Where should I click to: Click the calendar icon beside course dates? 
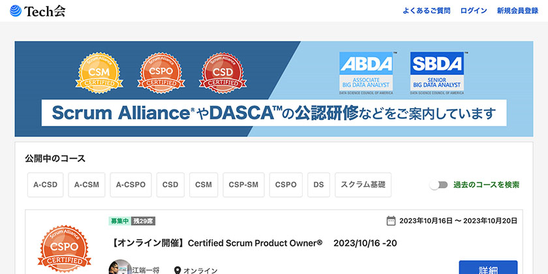tap(391, 221)
